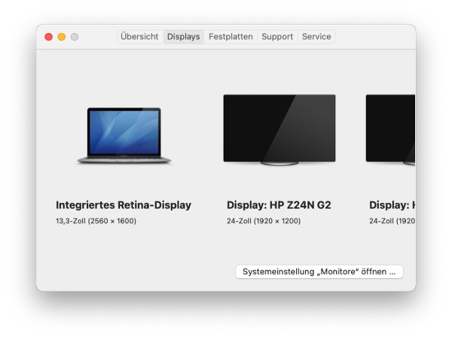Image resolution: width=452 pixels, height=339 pixels.
Task: Click the partially visible third monitor image
Action: pyautogui.click(x=390, y=129)
